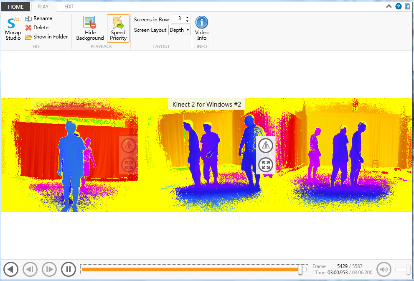The image size is (414, 281).
Task: Click the fullscreen expand icon on Kinect #2 view
Action: click(x=266, y=165)
